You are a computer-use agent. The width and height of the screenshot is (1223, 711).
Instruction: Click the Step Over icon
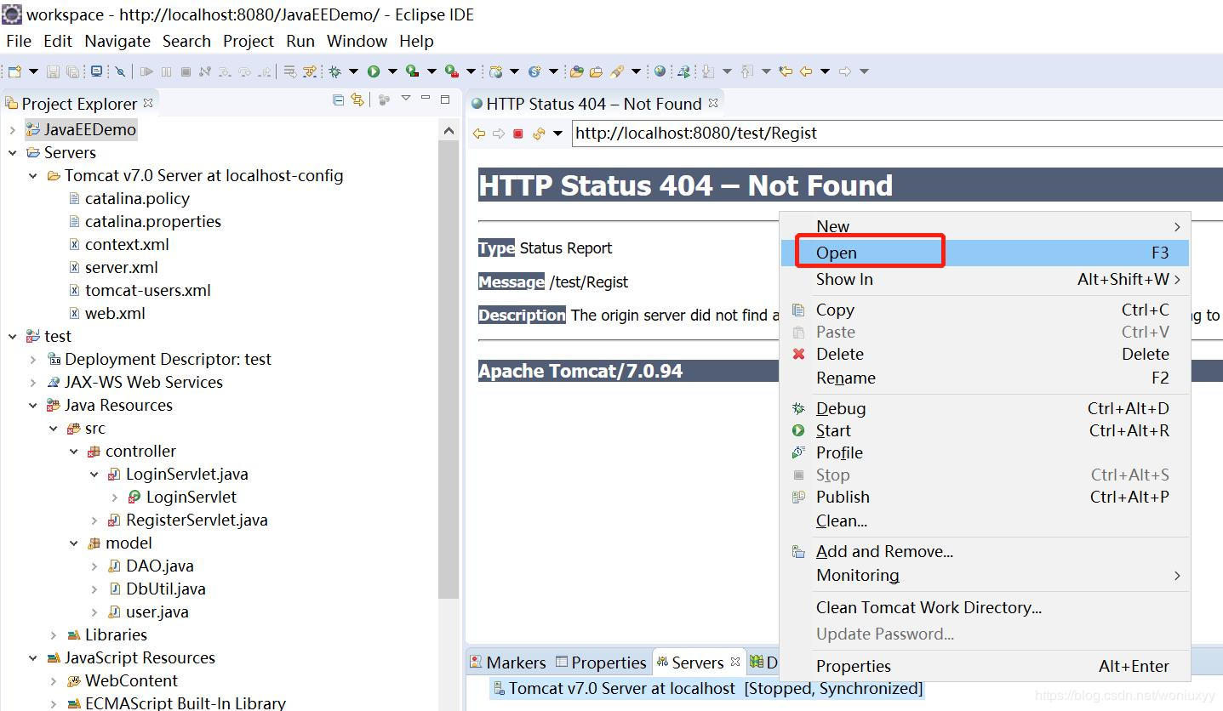pos(245,71)
